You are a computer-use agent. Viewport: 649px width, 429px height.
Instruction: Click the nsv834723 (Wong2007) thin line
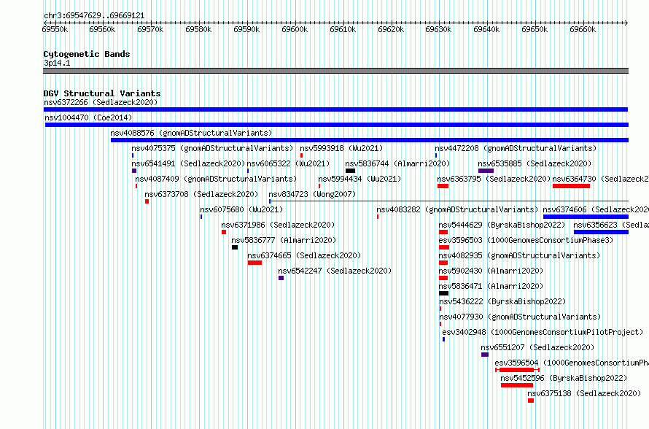point(449,201)
